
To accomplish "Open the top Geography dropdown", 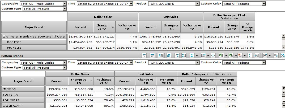I will pos(65,4).
